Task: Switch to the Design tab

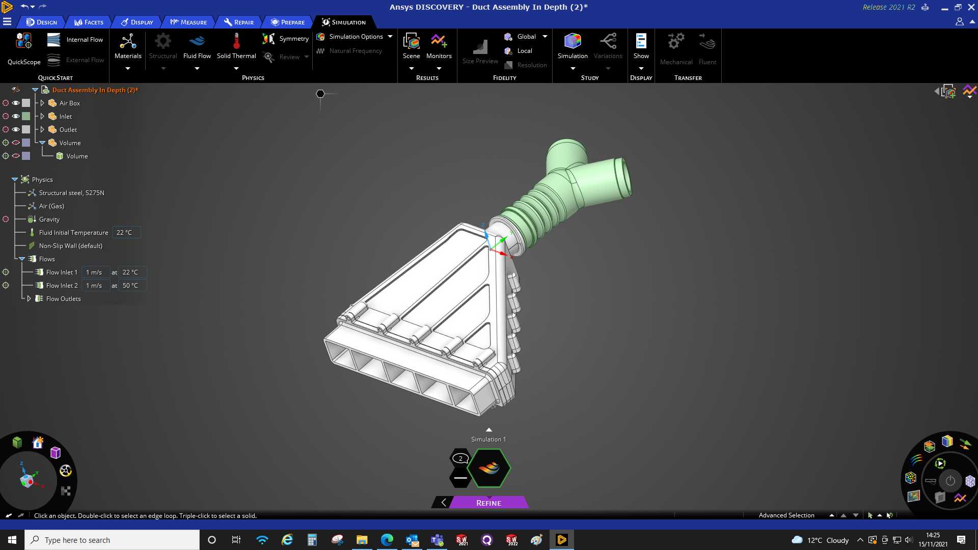Action: tap(42, 22)
